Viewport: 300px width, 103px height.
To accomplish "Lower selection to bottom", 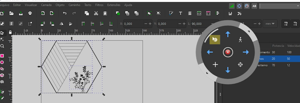I will point(111,24).
